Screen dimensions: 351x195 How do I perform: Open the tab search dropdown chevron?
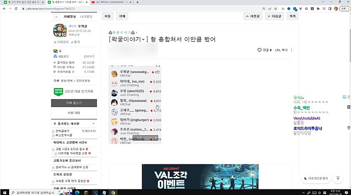(x=323, y=2)
